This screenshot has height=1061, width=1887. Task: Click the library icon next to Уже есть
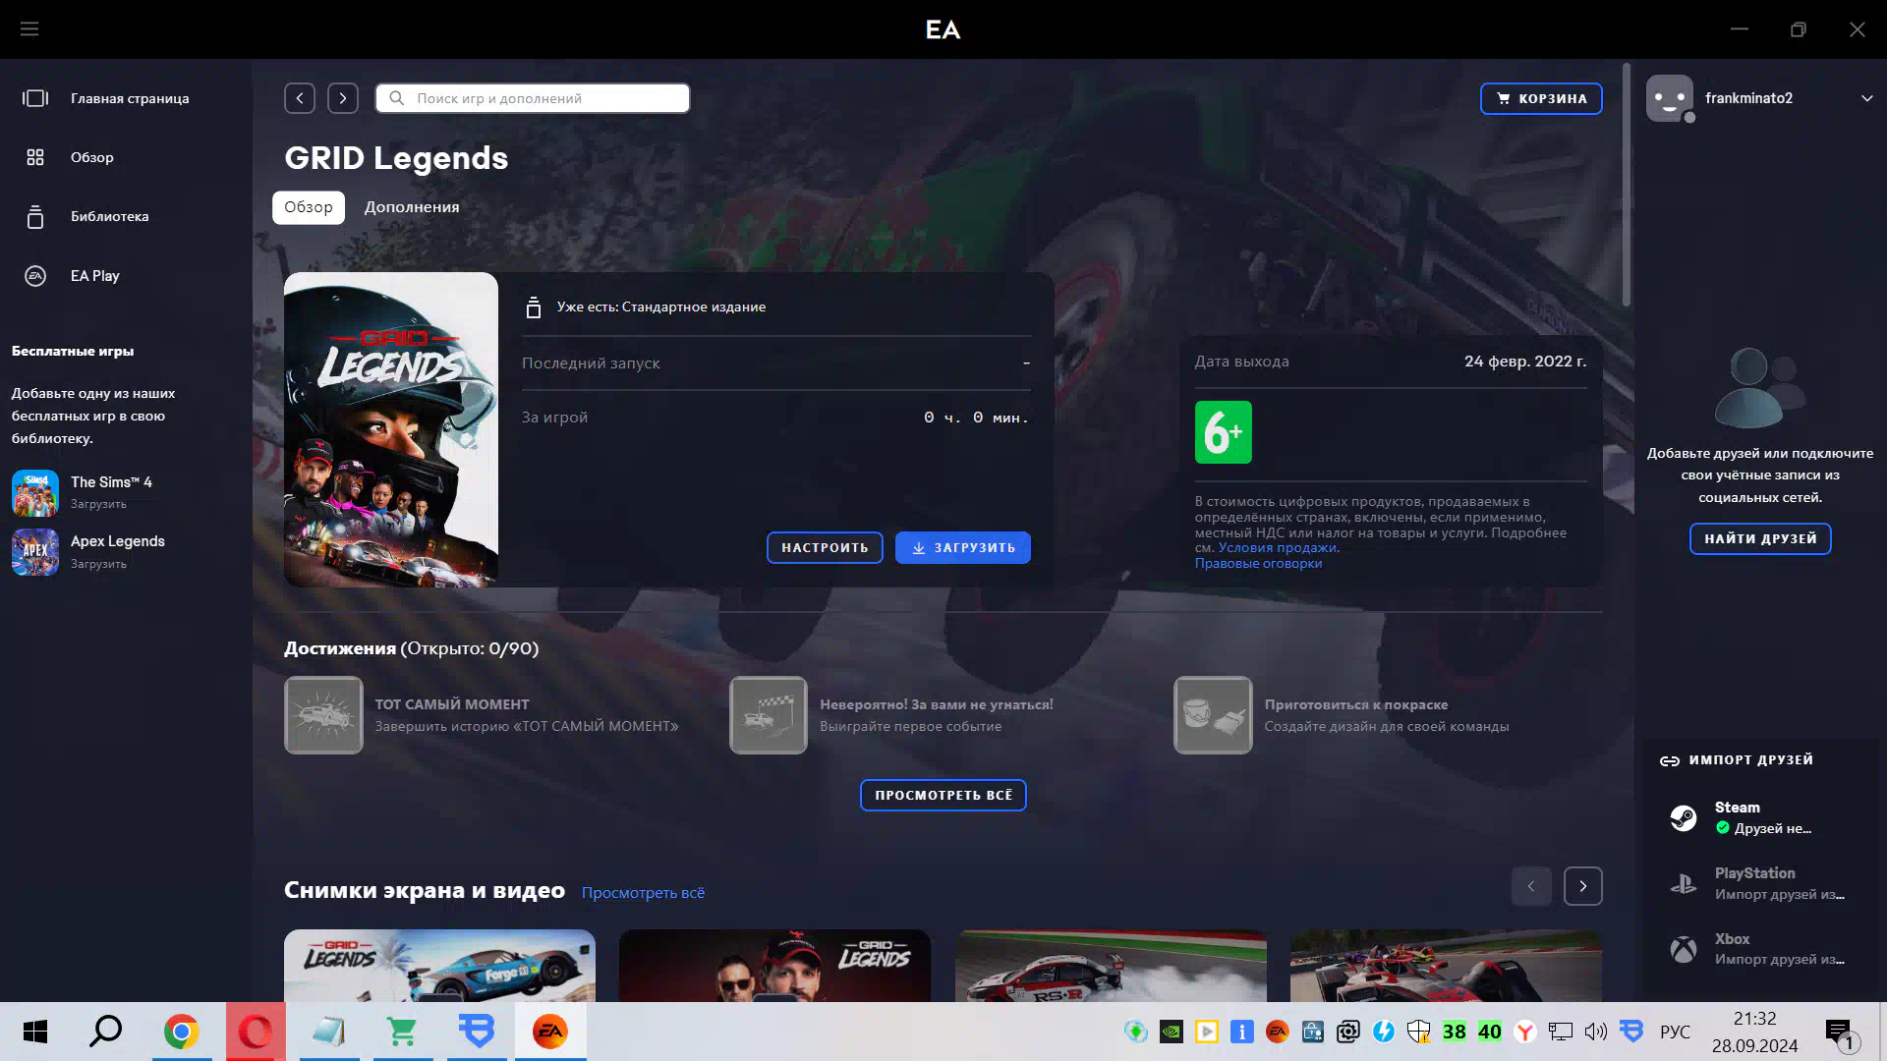click(534, 307)
